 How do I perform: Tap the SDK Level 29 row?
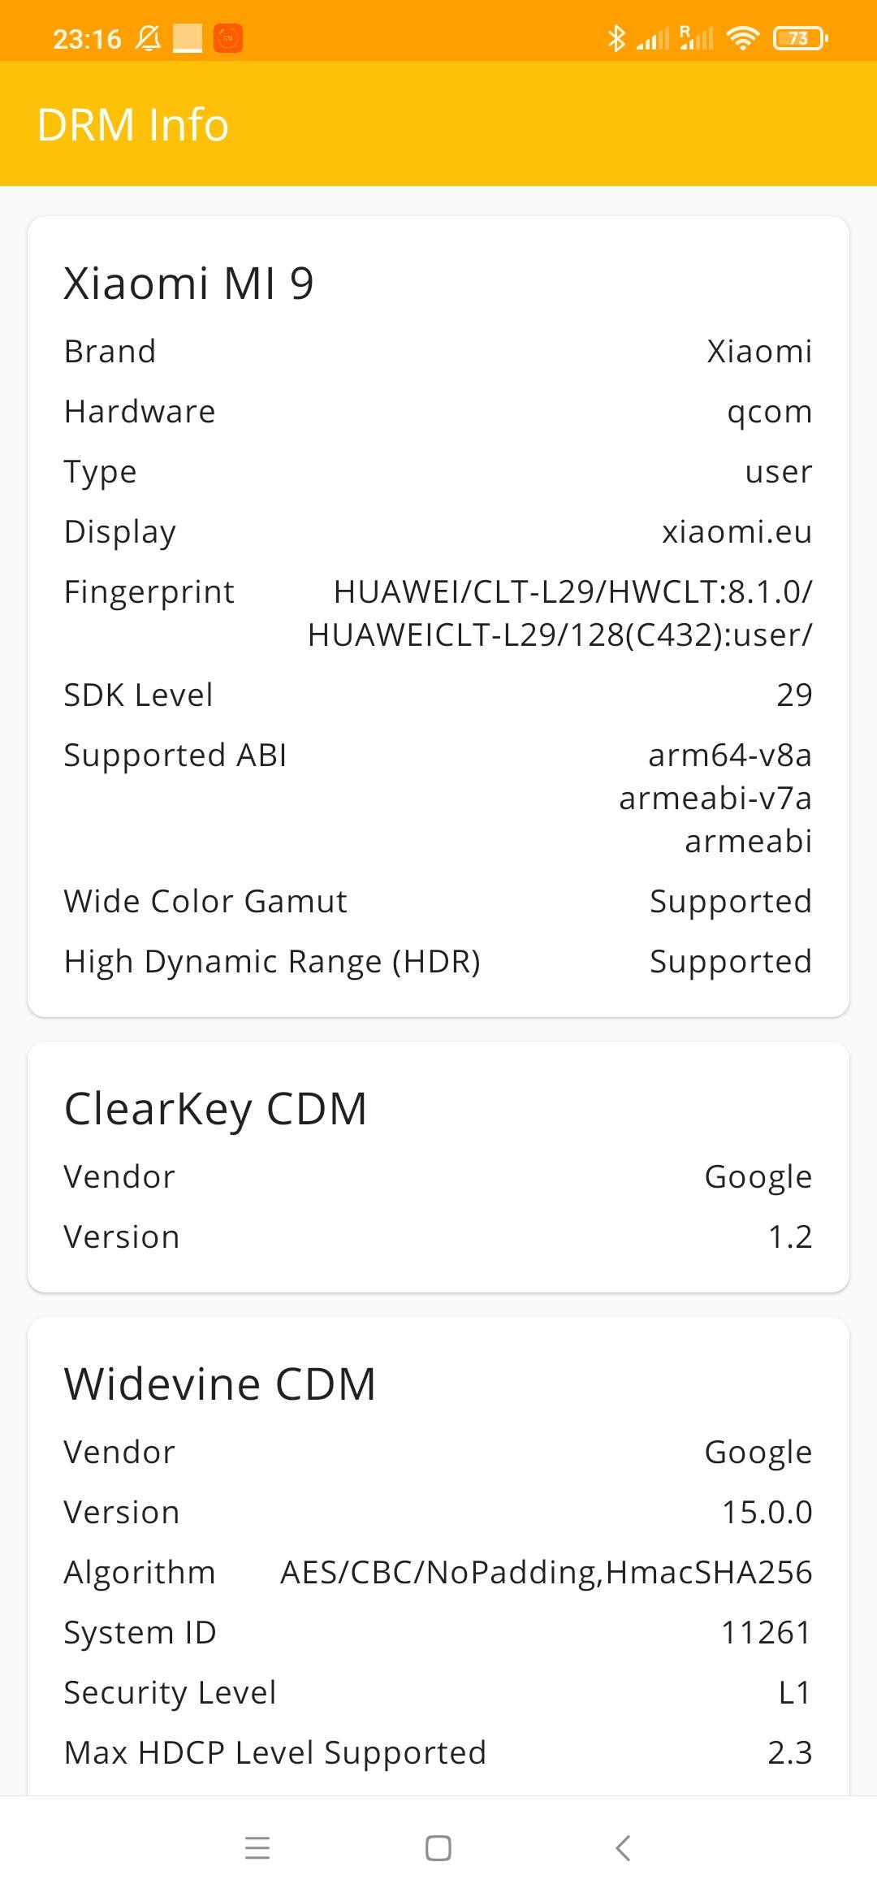(438, 695)
